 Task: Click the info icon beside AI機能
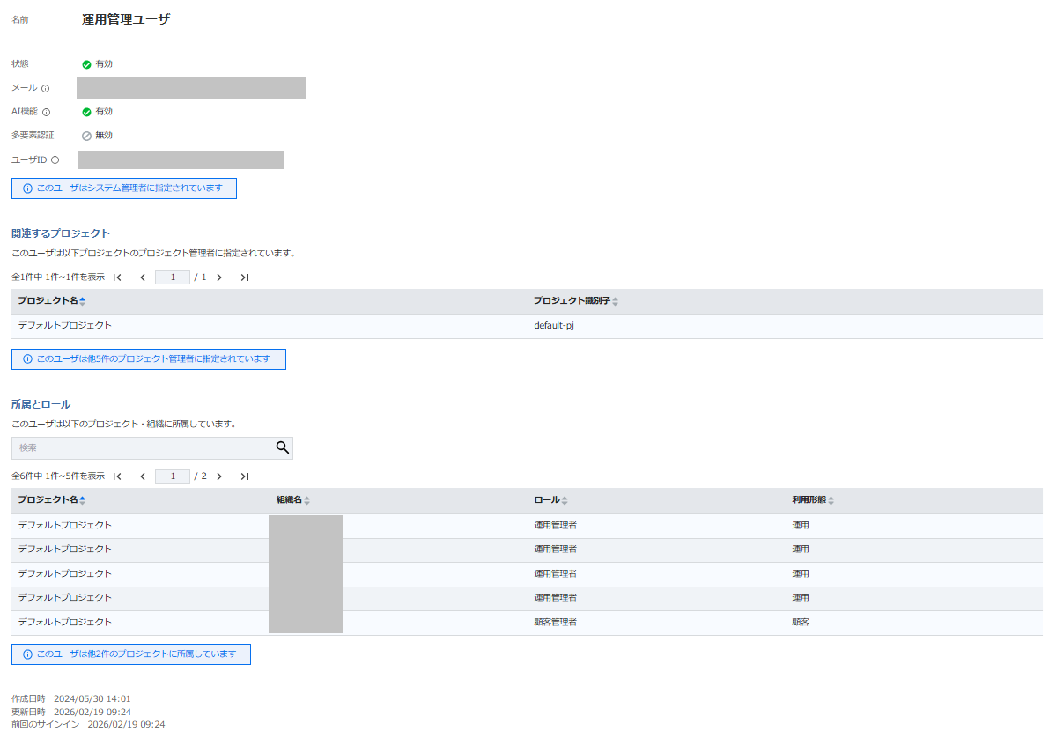(x=46, y=112)
